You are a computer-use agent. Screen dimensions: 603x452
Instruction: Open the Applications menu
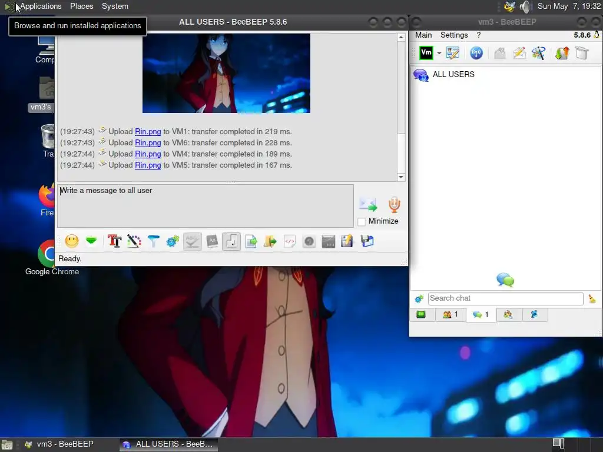tap(41, 6)
